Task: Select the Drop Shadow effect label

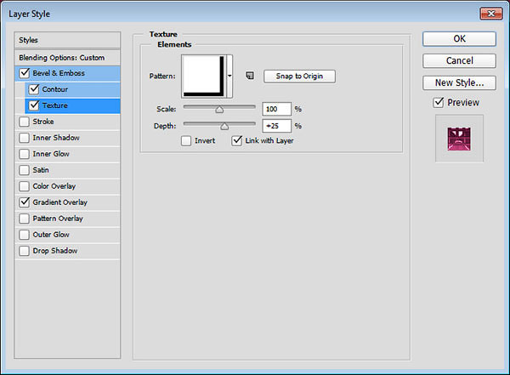Action: (x=55, y=251)
